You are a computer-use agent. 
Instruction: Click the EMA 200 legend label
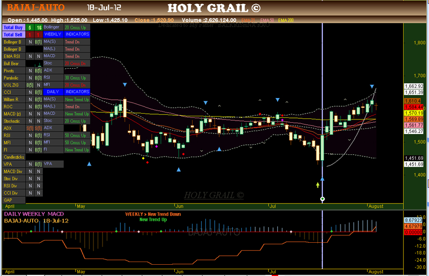point(286,20)
